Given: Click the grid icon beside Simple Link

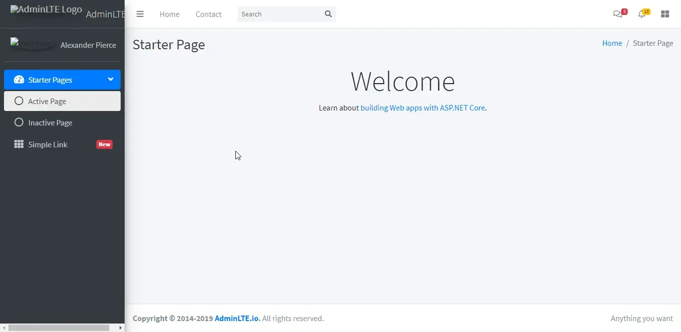Looking at the screenshot, I should (x=18, y=144).
